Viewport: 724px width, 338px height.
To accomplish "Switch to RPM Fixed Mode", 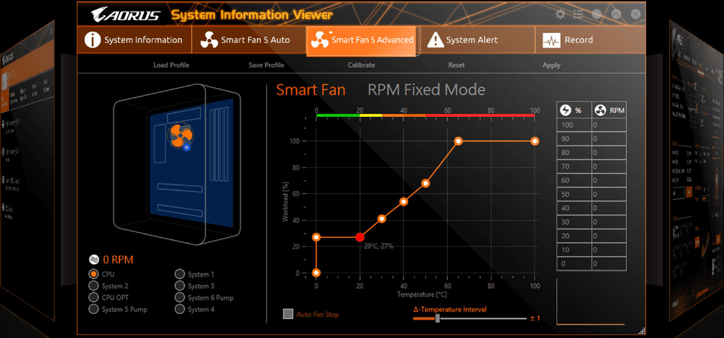I will point(426,90).
